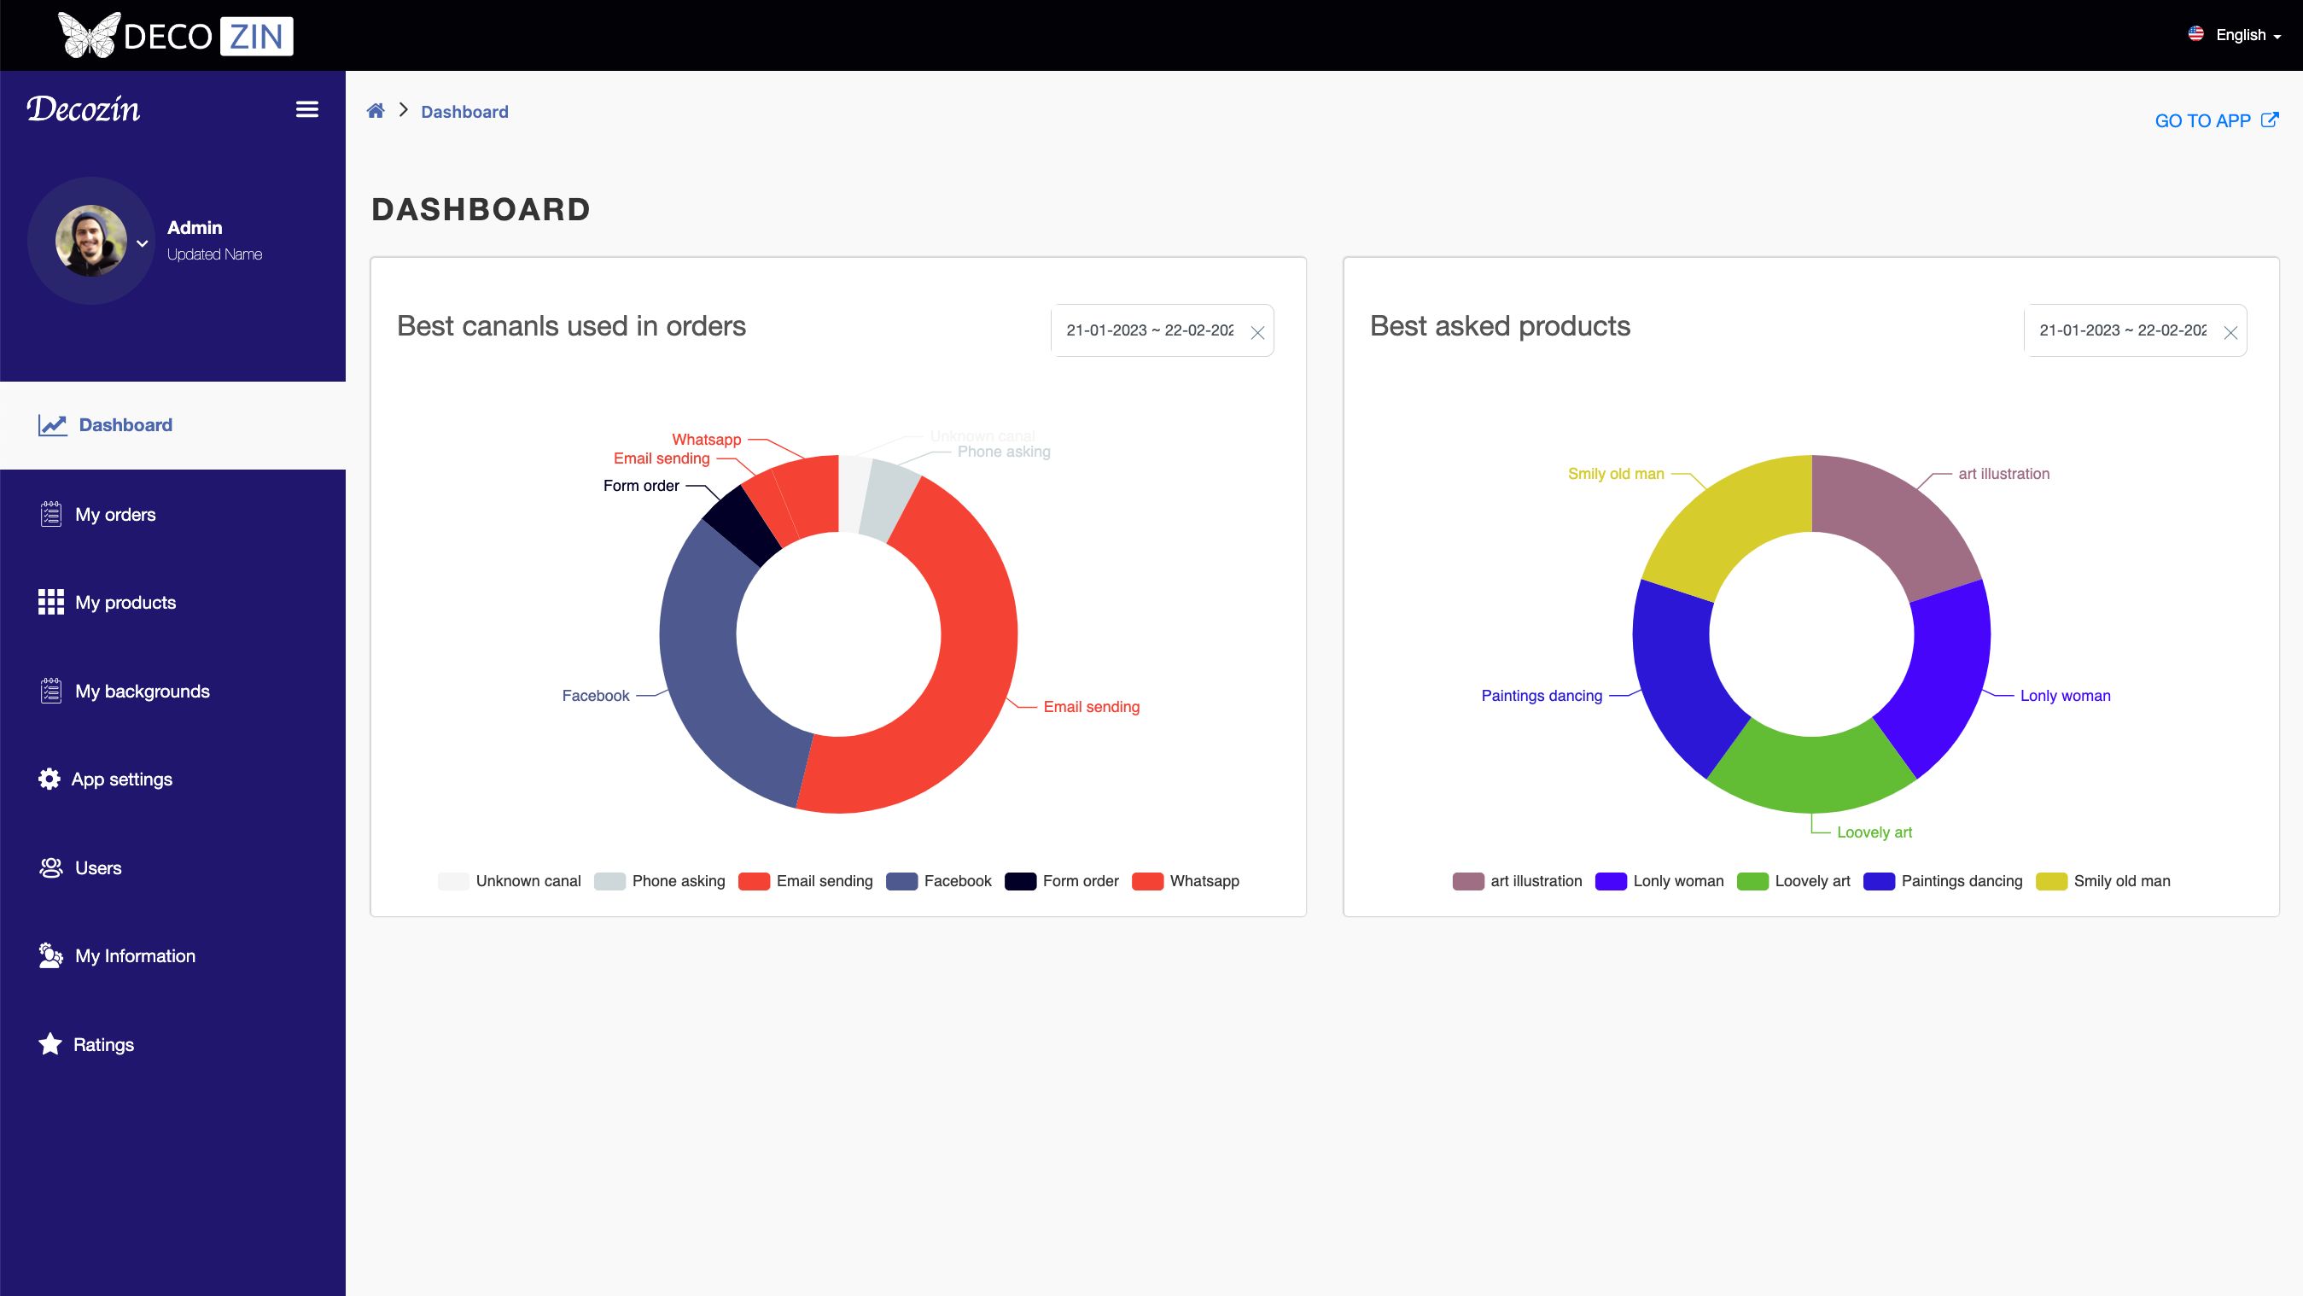Toggle Facebook series in channels legend
This screenshot has height=1296, width=2303.
[x=939, y=881]
